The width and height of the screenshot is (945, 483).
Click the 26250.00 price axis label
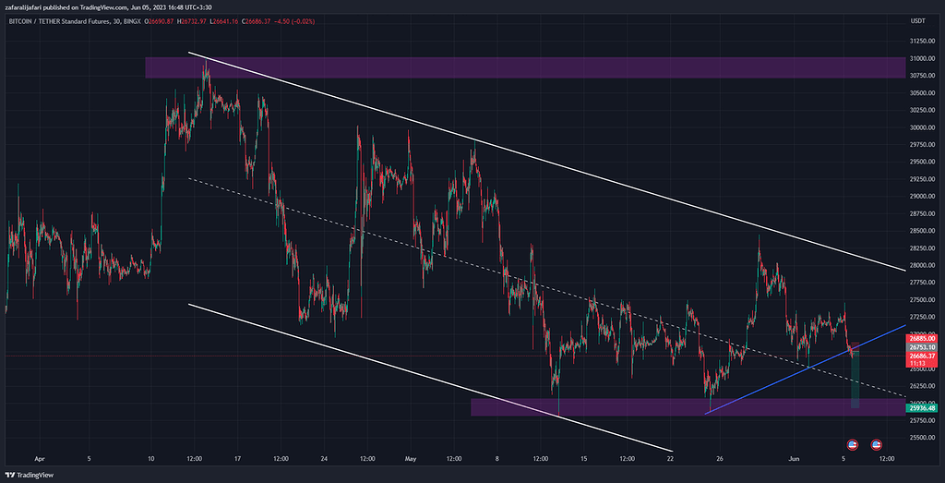[922, 386]
